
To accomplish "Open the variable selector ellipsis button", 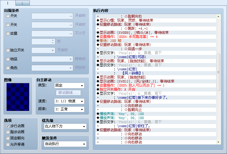I will coord(71,34).
